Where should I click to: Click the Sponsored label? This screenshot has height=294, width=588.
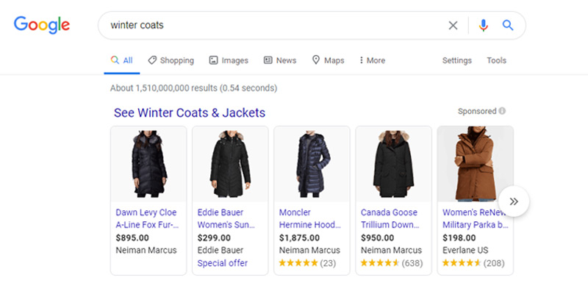[x=477, y=111]
